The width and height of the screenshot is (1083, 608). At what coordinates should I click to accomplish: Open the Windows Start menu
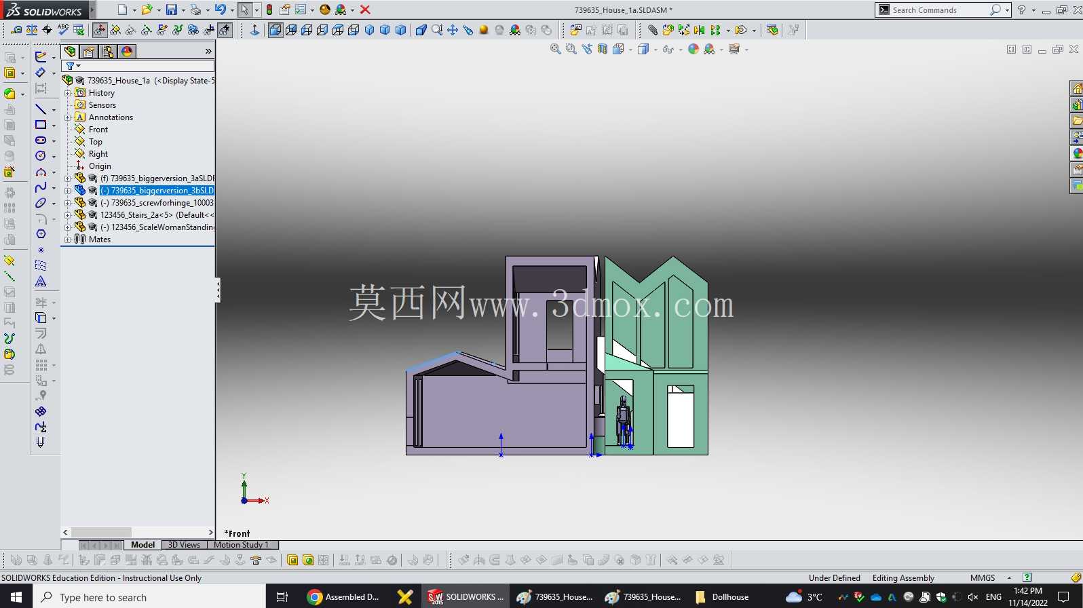(x=16, y=596)
